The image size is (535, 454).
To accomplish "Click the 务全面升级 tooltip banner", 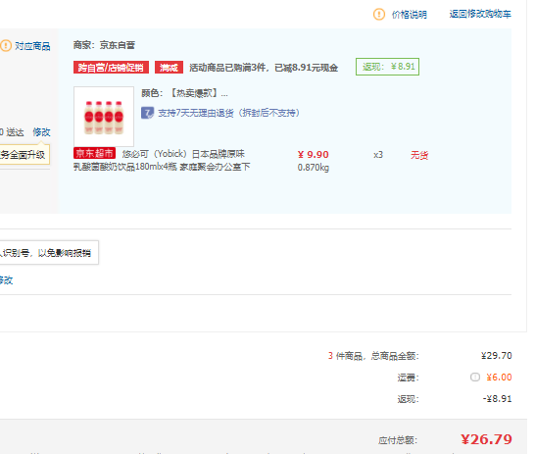I will (x=24, y=155).
